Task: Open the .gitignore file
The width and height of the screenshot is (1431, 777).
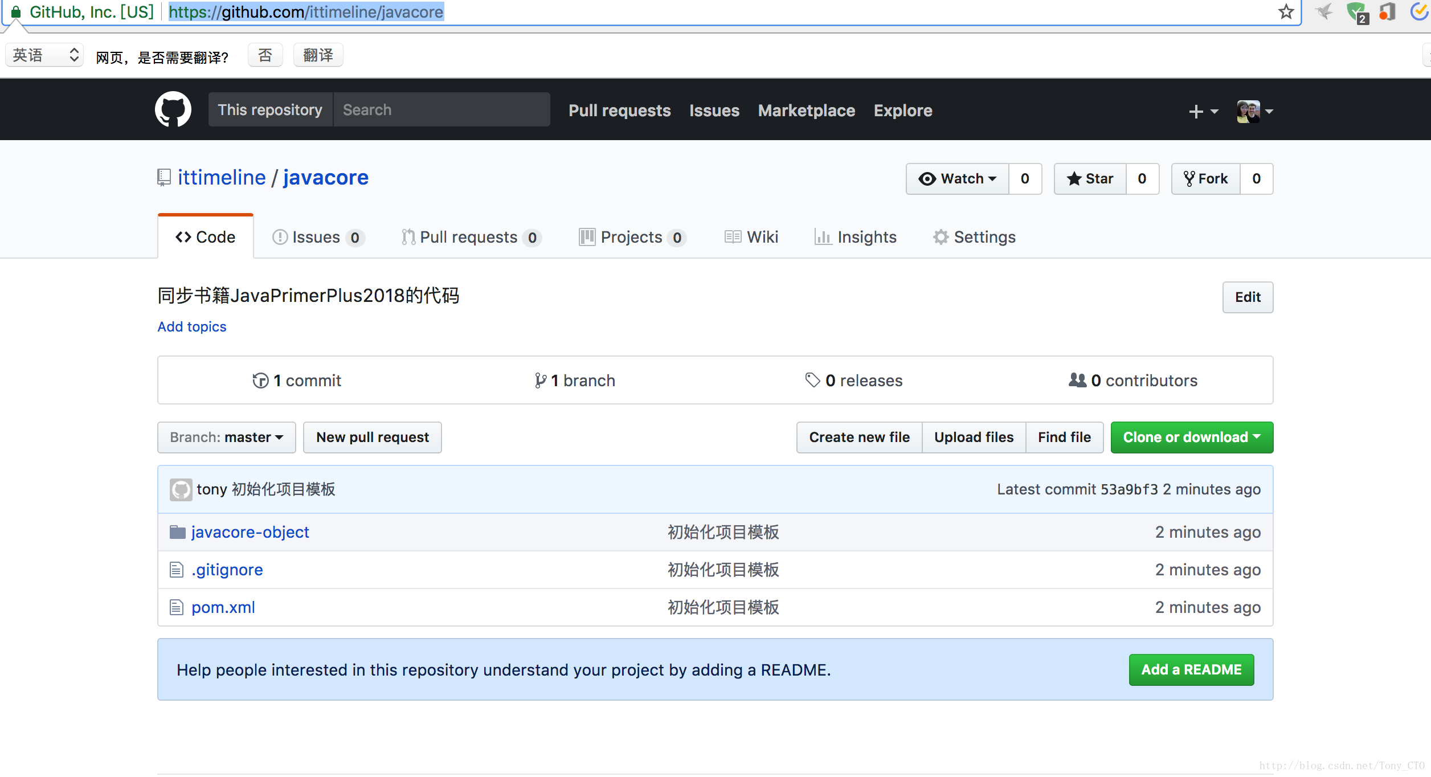Action: click(x=227, y=570)
